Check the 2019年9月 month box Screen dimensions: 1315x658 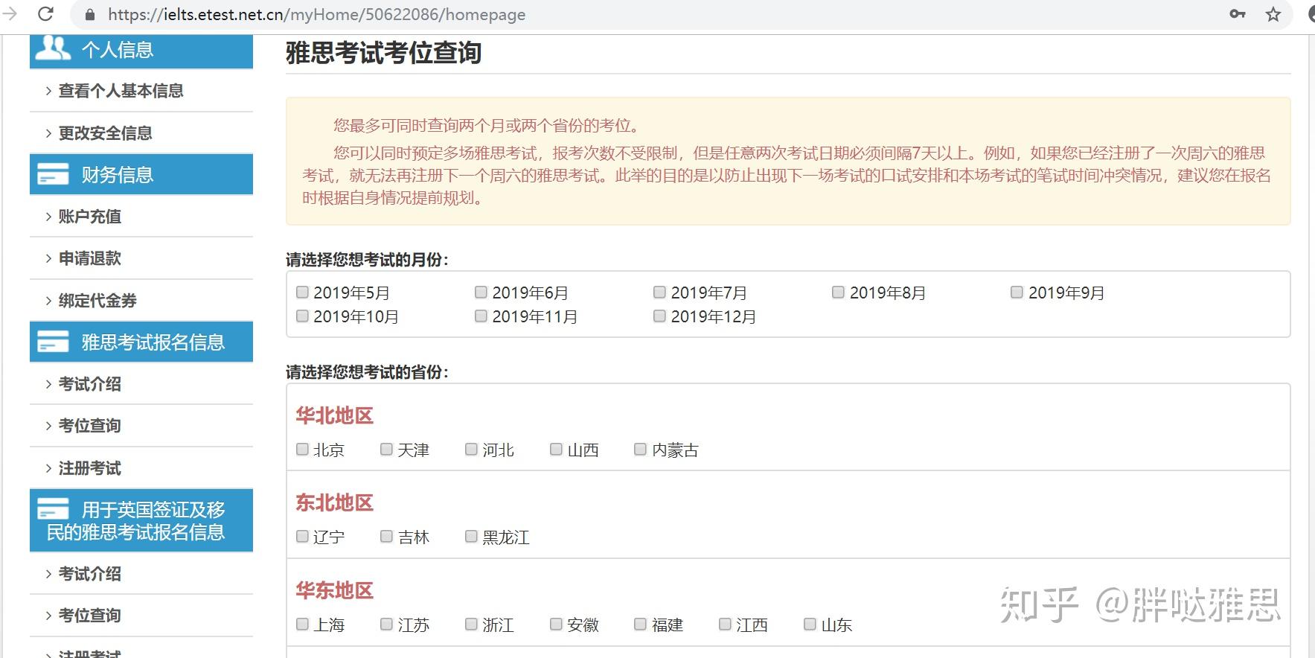1017,293
